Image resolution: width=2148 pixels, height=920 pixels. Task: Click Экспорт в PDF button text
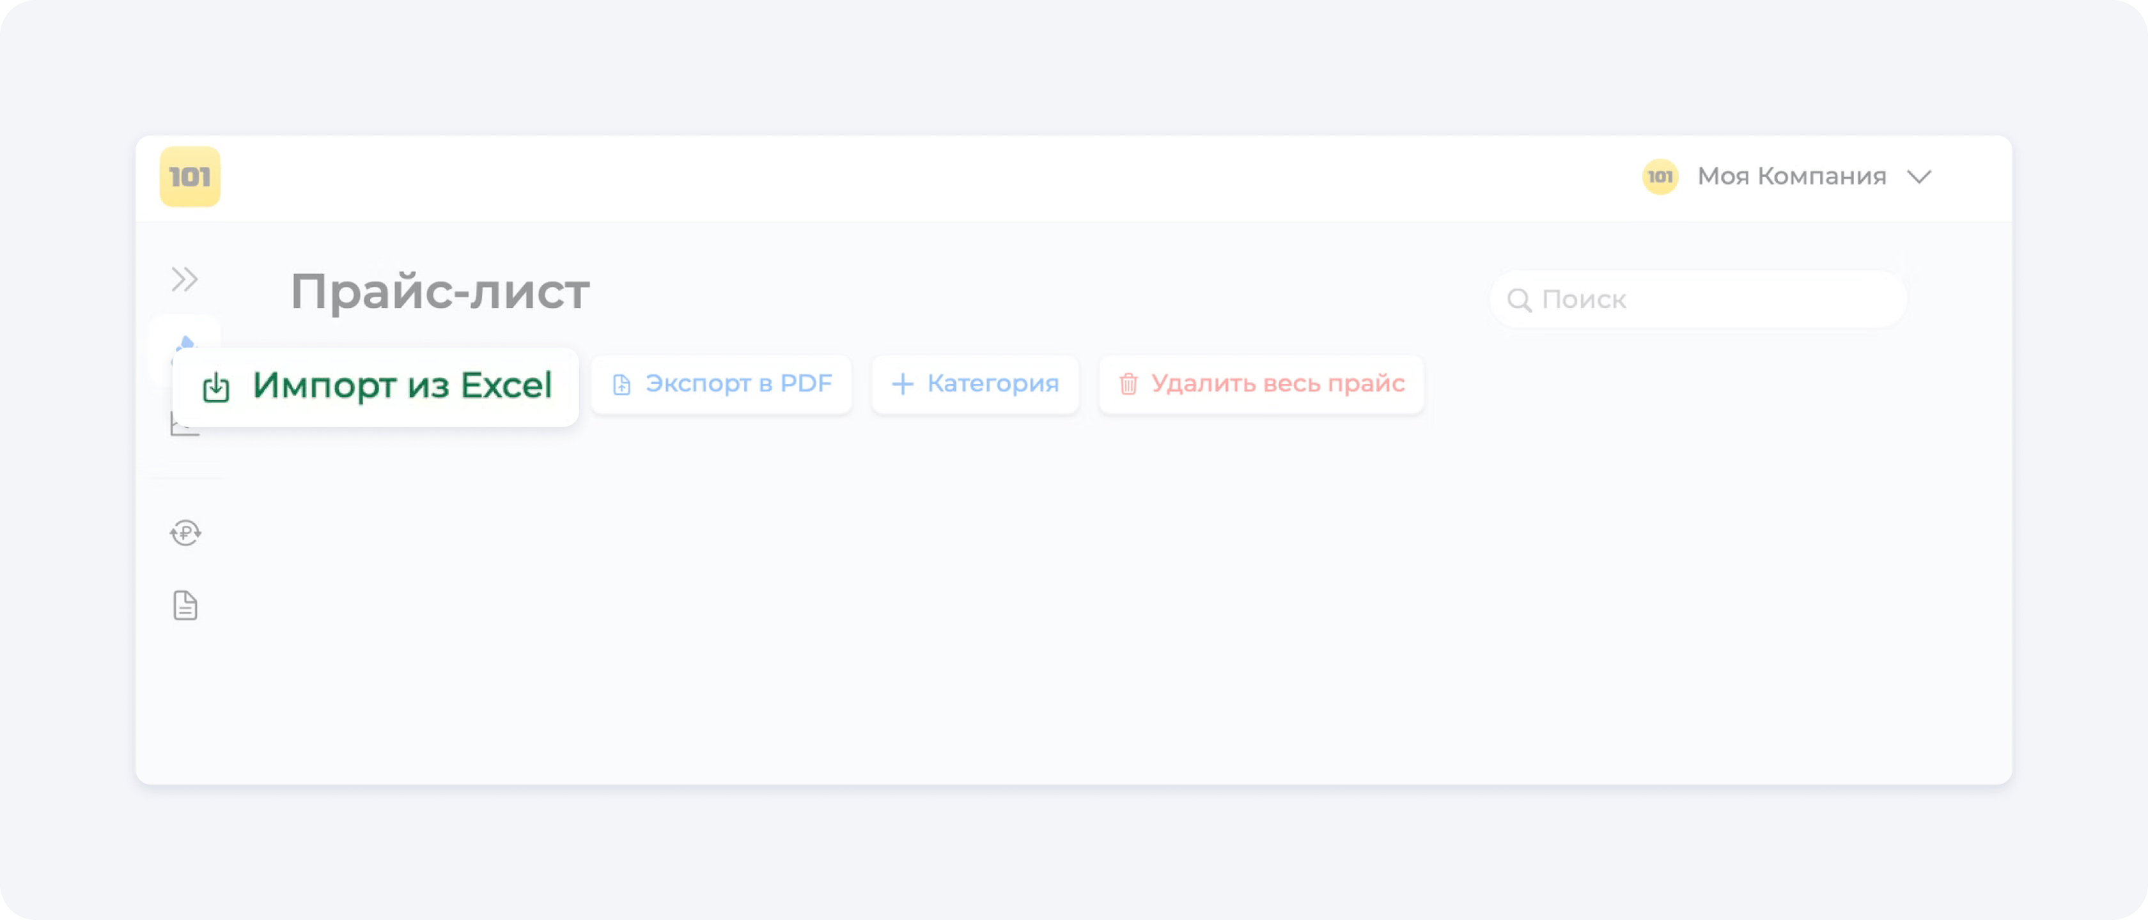[738, 383]
